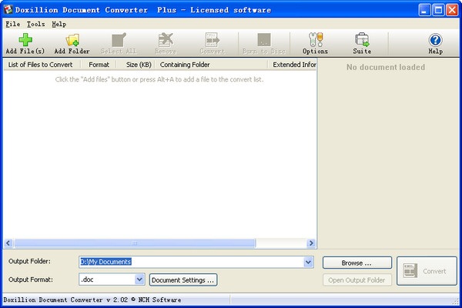Click the 'Output Folder:' label
This screenshot has height=308, width=462.
tap(29, 262)
